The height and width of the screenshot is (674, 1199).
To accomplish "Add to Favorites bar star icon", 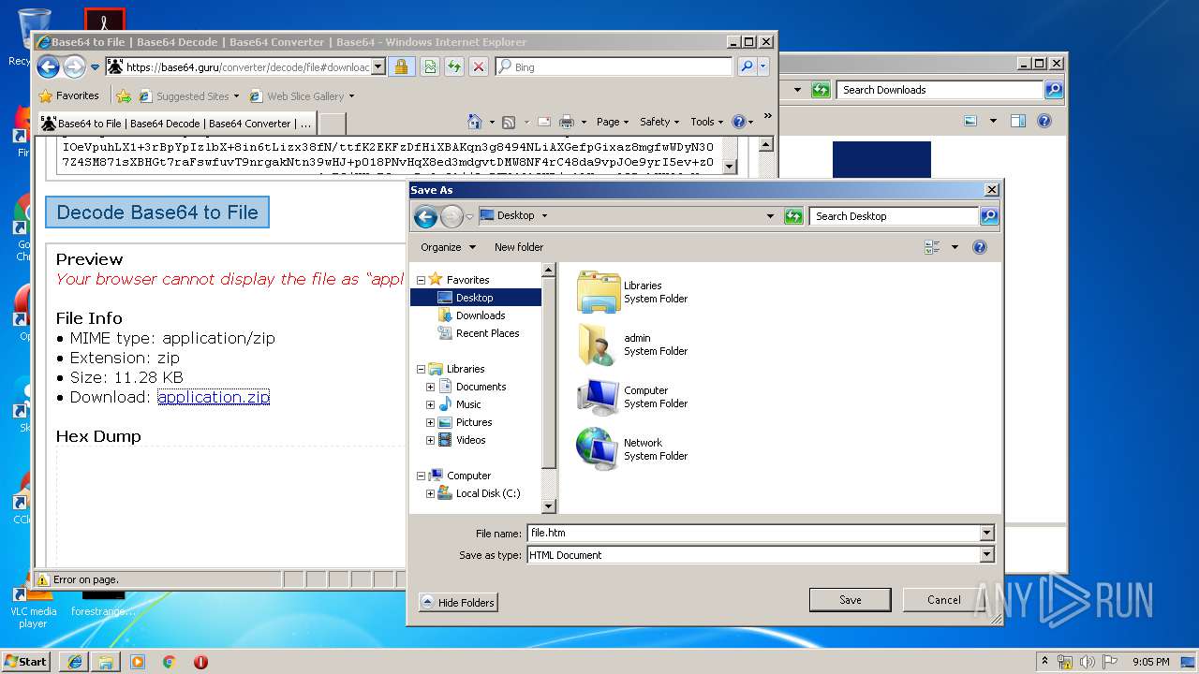I will [x=123, y=95].
